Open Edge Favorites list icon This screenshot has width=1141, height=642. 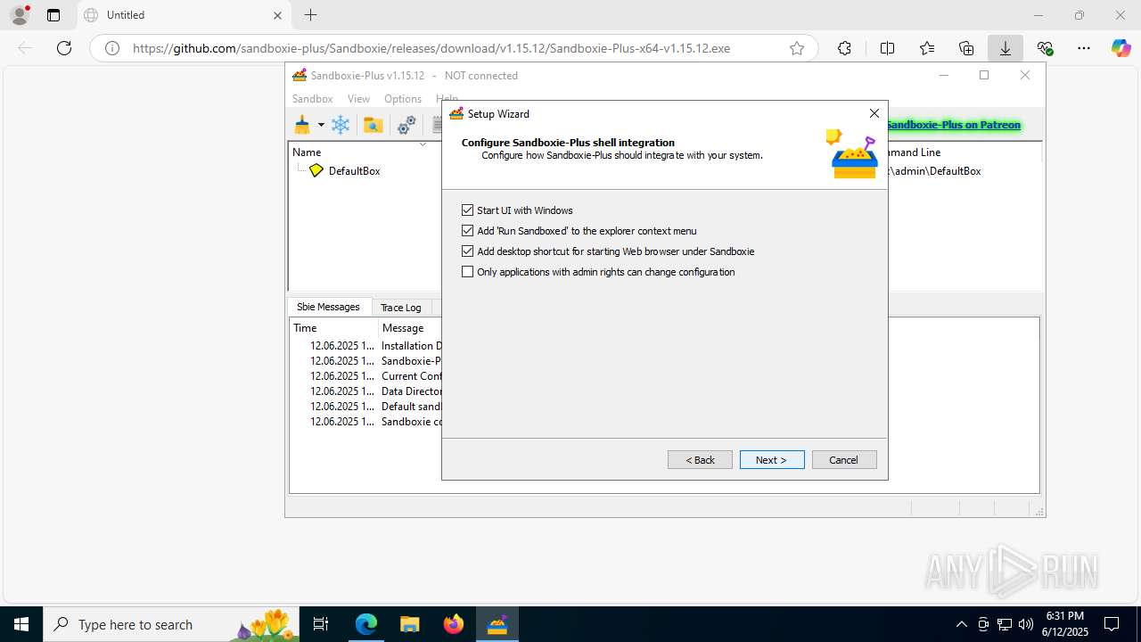point(927,48)
